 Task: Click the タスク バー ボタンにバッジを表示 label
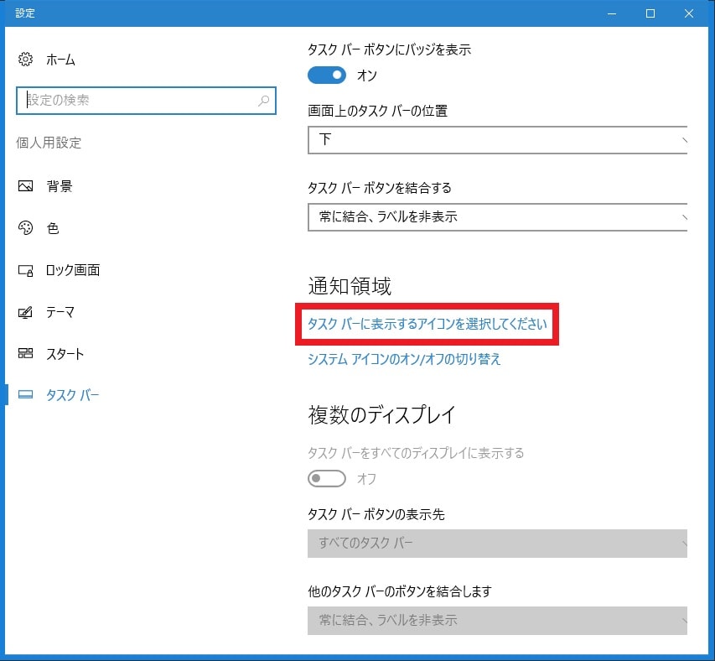click(390, 49)
